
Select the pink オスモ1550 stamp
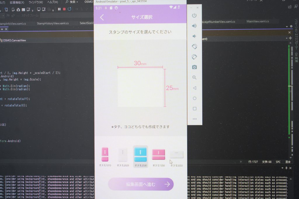coord(159,158)
